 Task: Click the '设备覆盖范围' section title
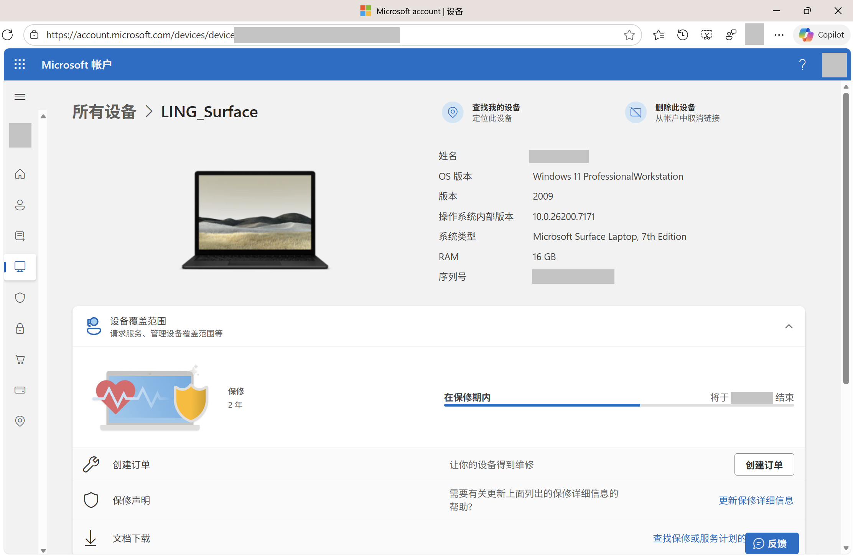click(138, 321)
